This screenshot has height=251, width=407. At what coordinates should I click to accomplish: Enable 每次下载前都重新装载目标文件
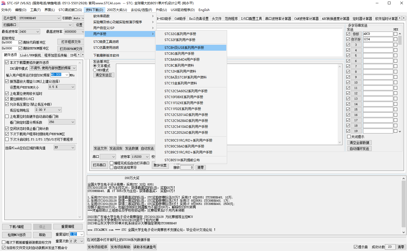coord(4,242)
